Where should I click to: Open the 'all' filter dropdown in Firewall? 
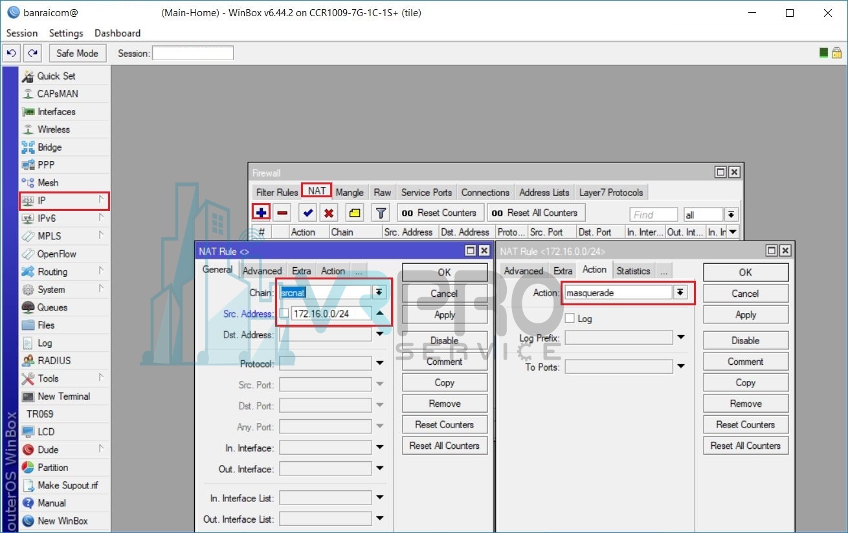731,214
